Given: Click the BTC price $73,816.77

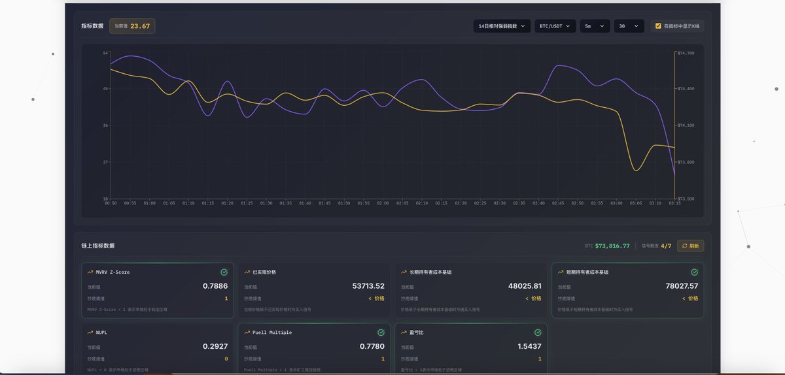Looking at the screenshot, I should click(x=612, y=246).
